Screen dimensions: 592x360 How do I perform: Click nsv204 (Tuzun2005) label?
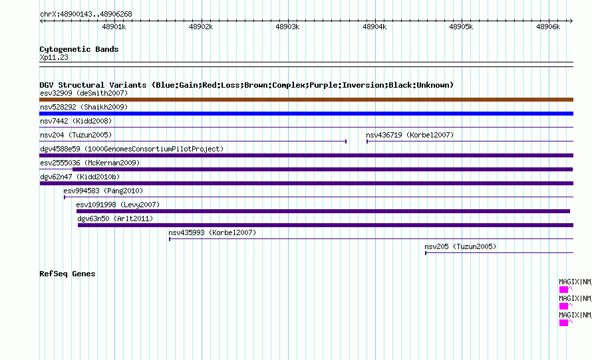(x=76, y=135)
